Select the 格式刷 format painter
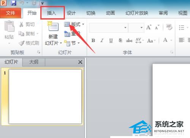 click(x=29, y=43)
